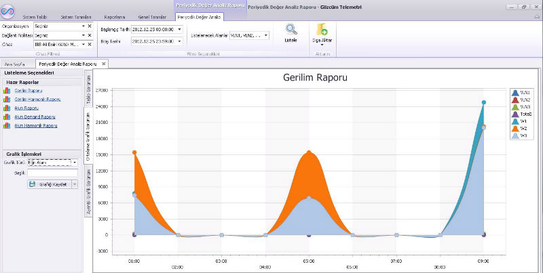Close the Periyodik Değer Analiz Raporu tab
543x273 pixels.
click(105, 64)
